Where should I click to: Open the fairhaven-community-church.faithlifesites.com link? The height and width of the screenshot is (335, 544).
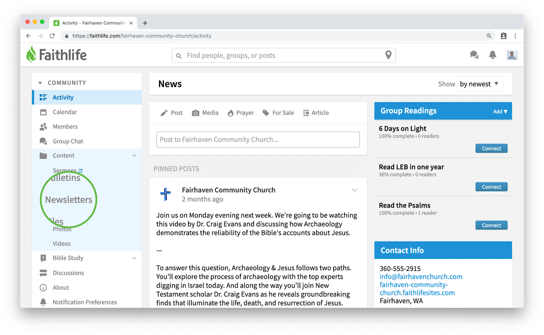point(417,289)
